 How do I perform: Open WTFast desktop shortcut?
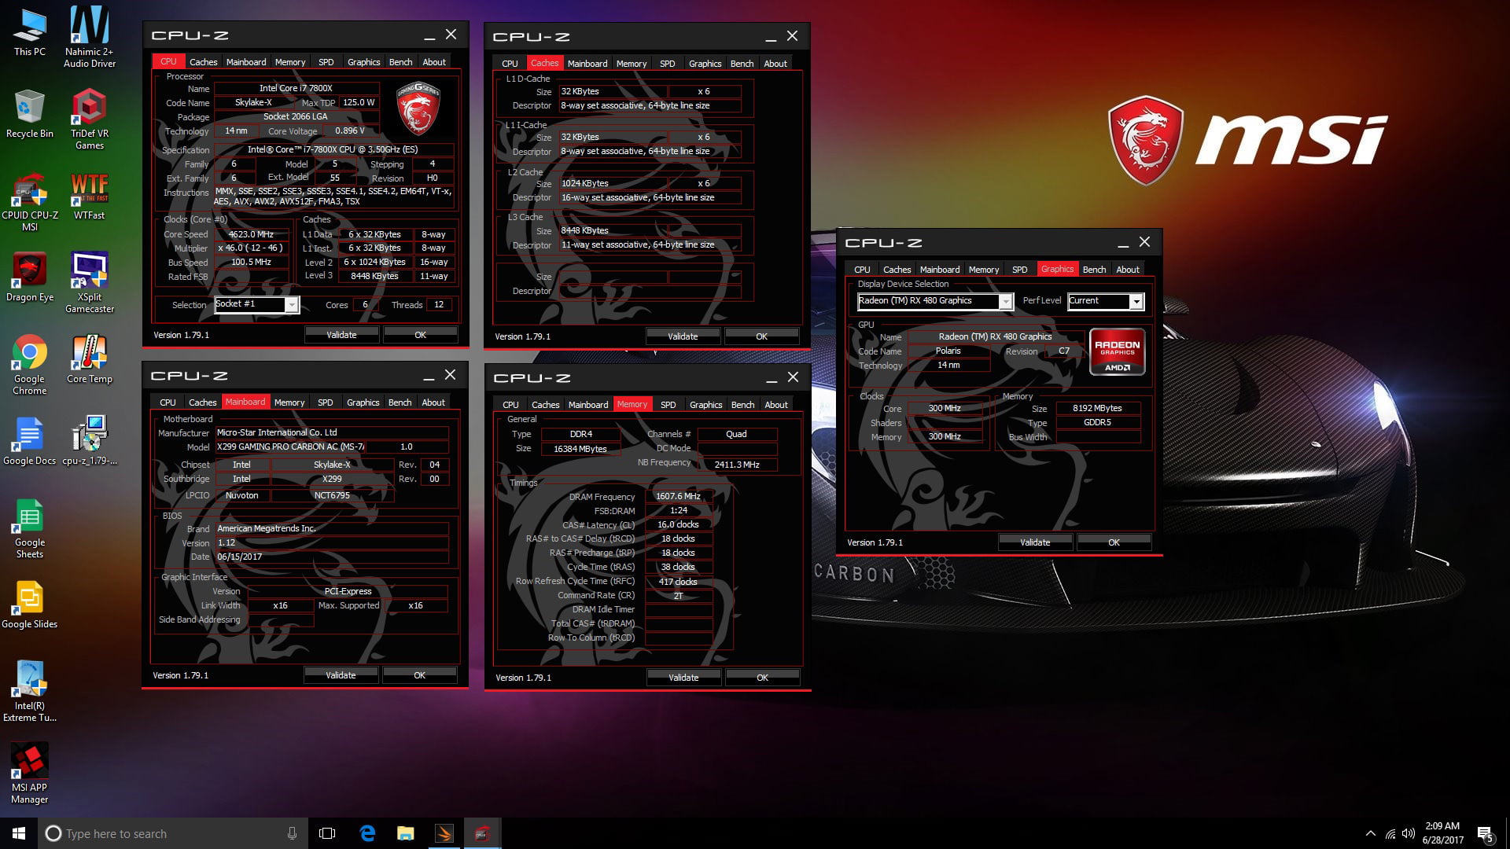click(x=89, y=189)
